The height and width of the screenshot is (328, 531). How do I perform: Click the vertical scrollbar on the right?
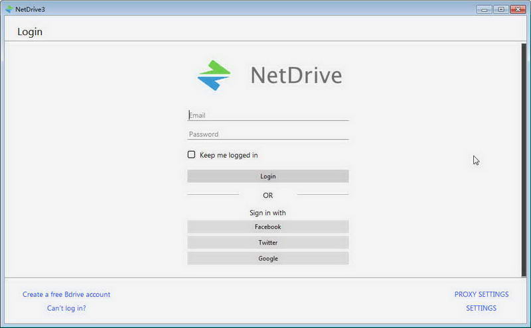(524, 160)
